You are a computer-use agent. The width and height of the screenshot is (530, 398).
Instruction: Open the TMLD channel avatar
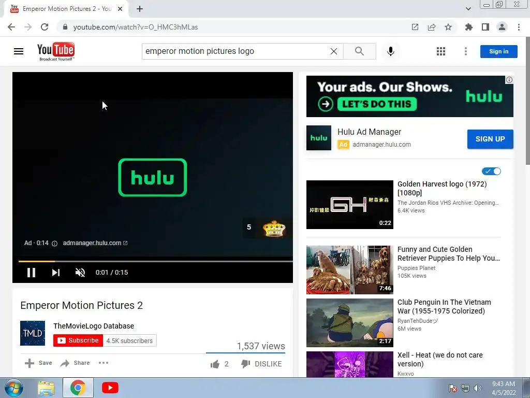(33, 333)
